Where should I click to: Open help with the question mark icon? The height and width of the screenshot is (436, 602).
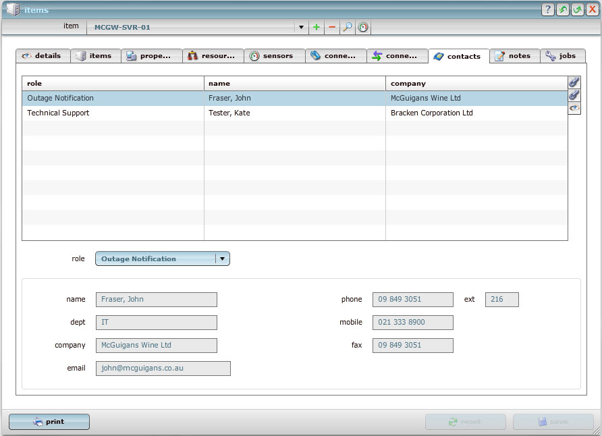(x=547, y=9)
